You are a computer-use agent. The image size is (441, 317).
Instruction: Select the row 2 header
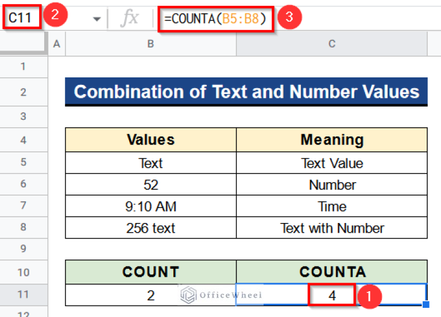(x=23, y=92)
